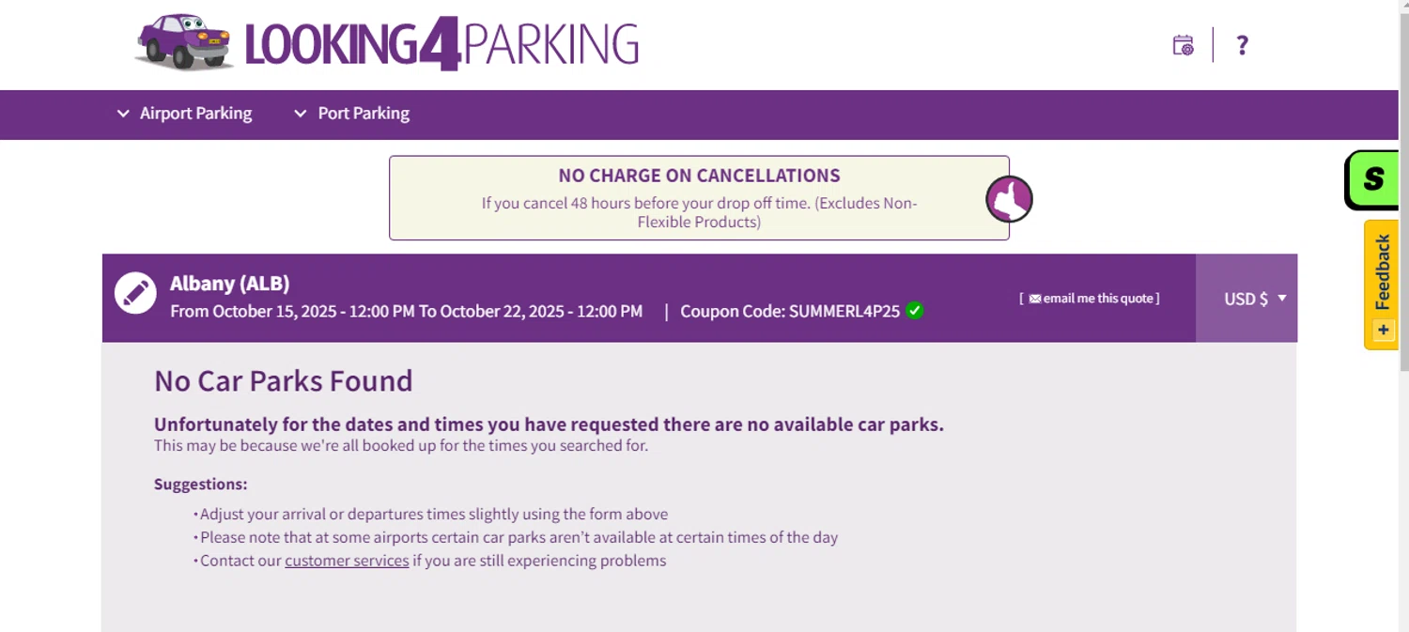Open the manage booking calendar icon
The height and width of the screenshot is (632, 1409).
point(1183,45)
